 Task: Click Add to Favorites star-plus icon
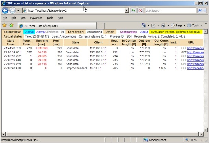click(11, 25)
